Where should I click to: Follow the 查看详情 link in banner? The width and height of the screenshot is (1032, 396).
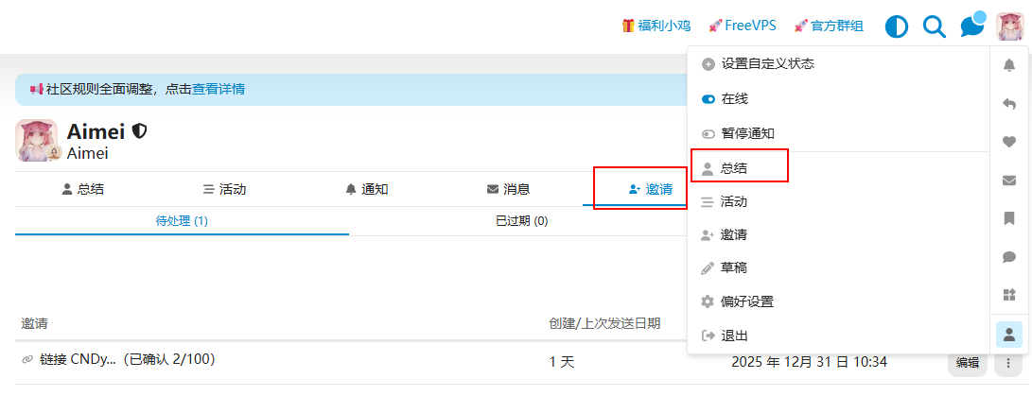[219, 89]
